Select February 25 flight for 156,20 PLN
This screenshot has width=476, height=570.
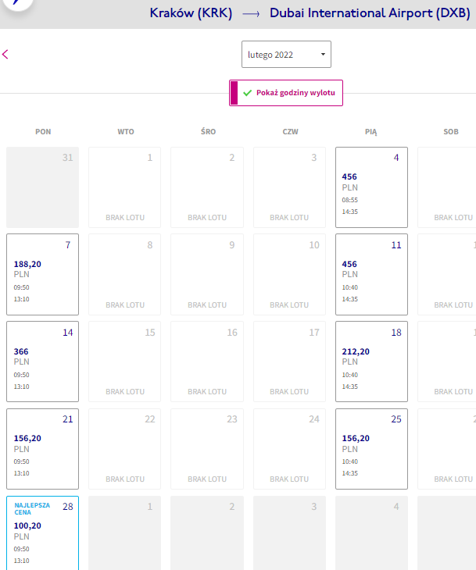(371, 449)
